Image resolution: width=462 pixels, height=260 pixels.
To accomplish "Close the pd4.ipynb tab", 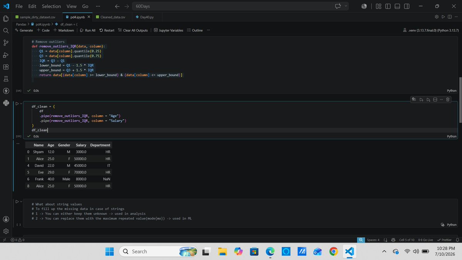I will click(89, 17).
